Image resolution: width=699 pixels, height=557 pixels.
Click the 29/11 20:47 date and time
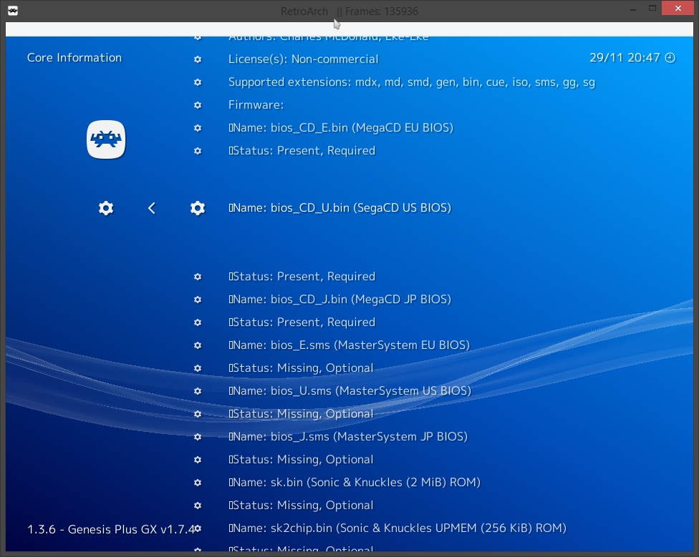pos(625,58)
